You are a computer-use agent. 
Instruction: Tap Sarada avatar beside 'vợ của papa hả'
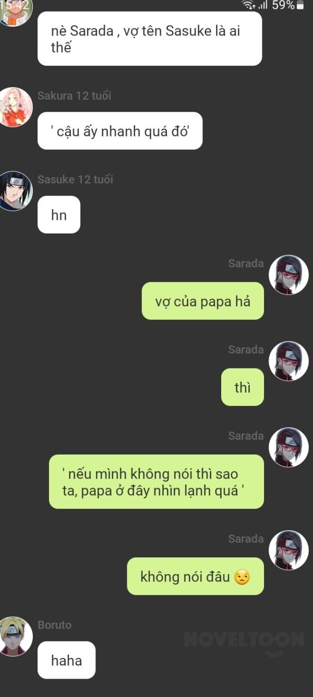288,275
